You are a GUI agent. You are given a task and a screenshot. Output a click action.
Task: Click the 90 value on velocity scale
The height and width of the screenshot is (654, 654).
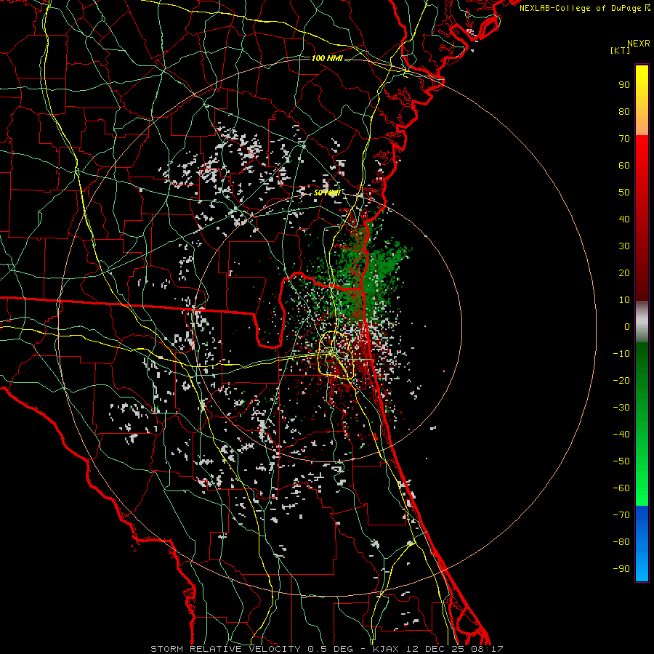[x=624, y=85]
